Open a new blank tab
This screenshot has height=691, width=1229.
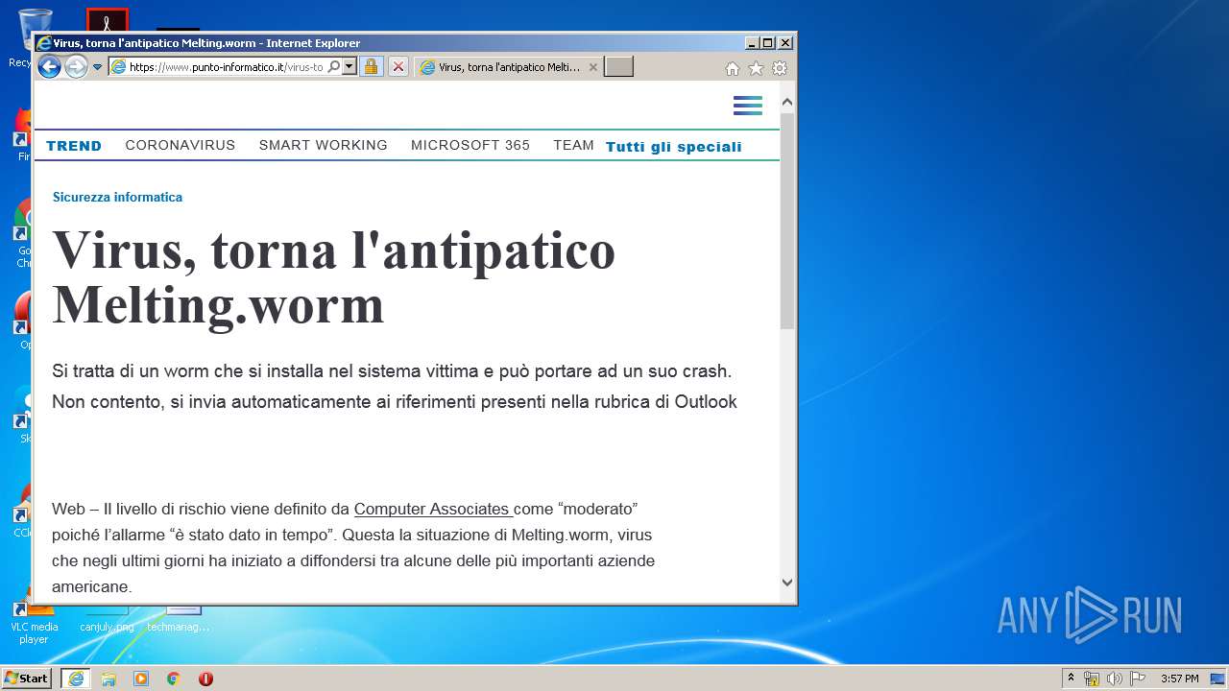pyautogui.click(x=618, y=67)
